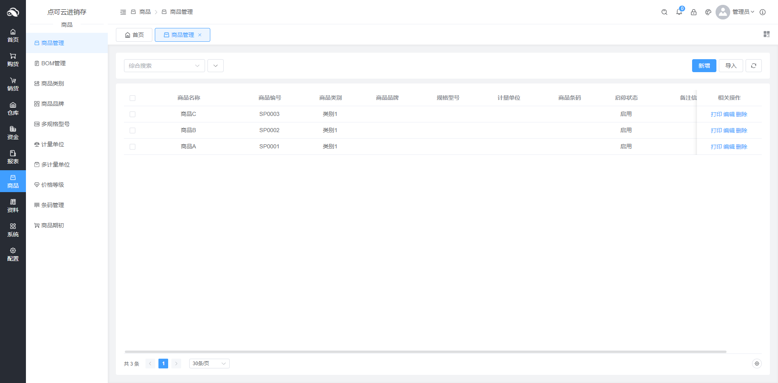The image size is (778, 383).
Task: Click the horizontal scrollbar under the table
Action: pyautogui.click(x=425, y=352)
